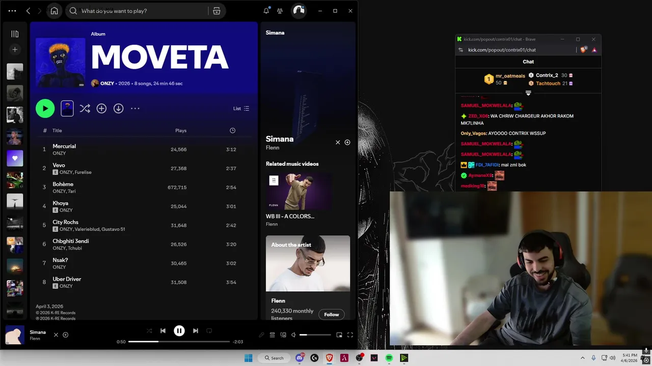Open the Browse icon in search bar

click(216, 11)
